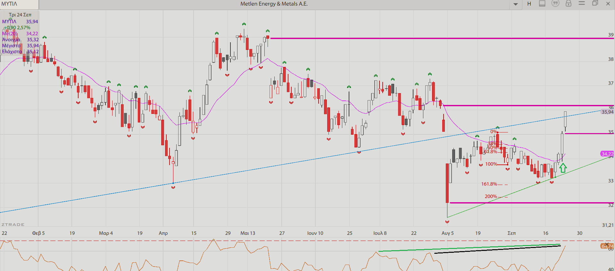Toggle the lower panel layout icon
This screenshot has width=615, height=271.
click(542, 4)
